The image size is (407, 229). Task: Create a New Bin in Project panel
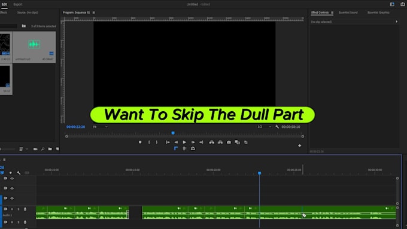[x=50, y=149]
